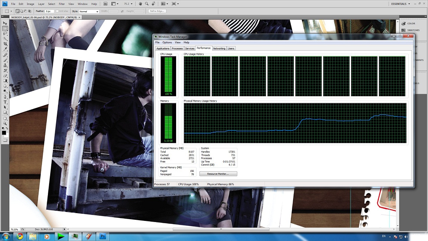Select the Clone Stamp tool
428x241 pixels.
(5, 65)
